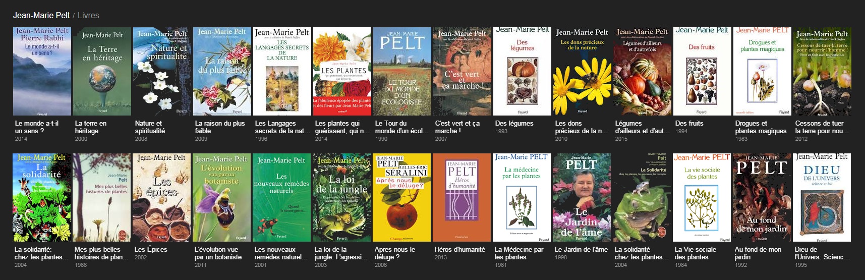Select the 'Des fruits' book cover
Image resolution: width=865 pixels, height=280 pixels.
click(x=702, y=72)
